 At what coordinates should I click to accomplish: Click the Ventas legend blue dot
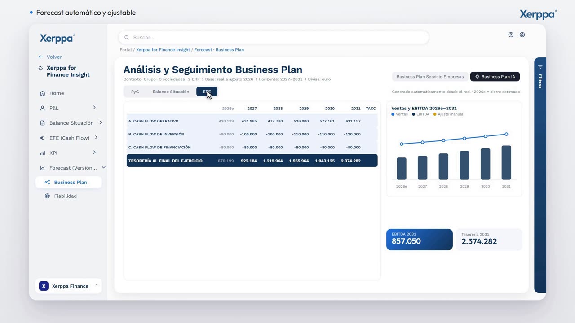[393, 114]
